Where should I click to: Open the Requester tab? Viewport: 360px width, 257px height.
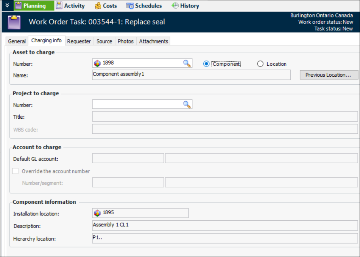click(79, 41)
